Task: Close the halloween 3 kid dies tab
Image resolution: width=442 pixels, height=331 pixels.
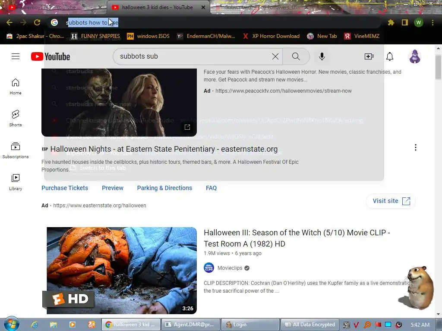Action: click(x=203, y=7)
